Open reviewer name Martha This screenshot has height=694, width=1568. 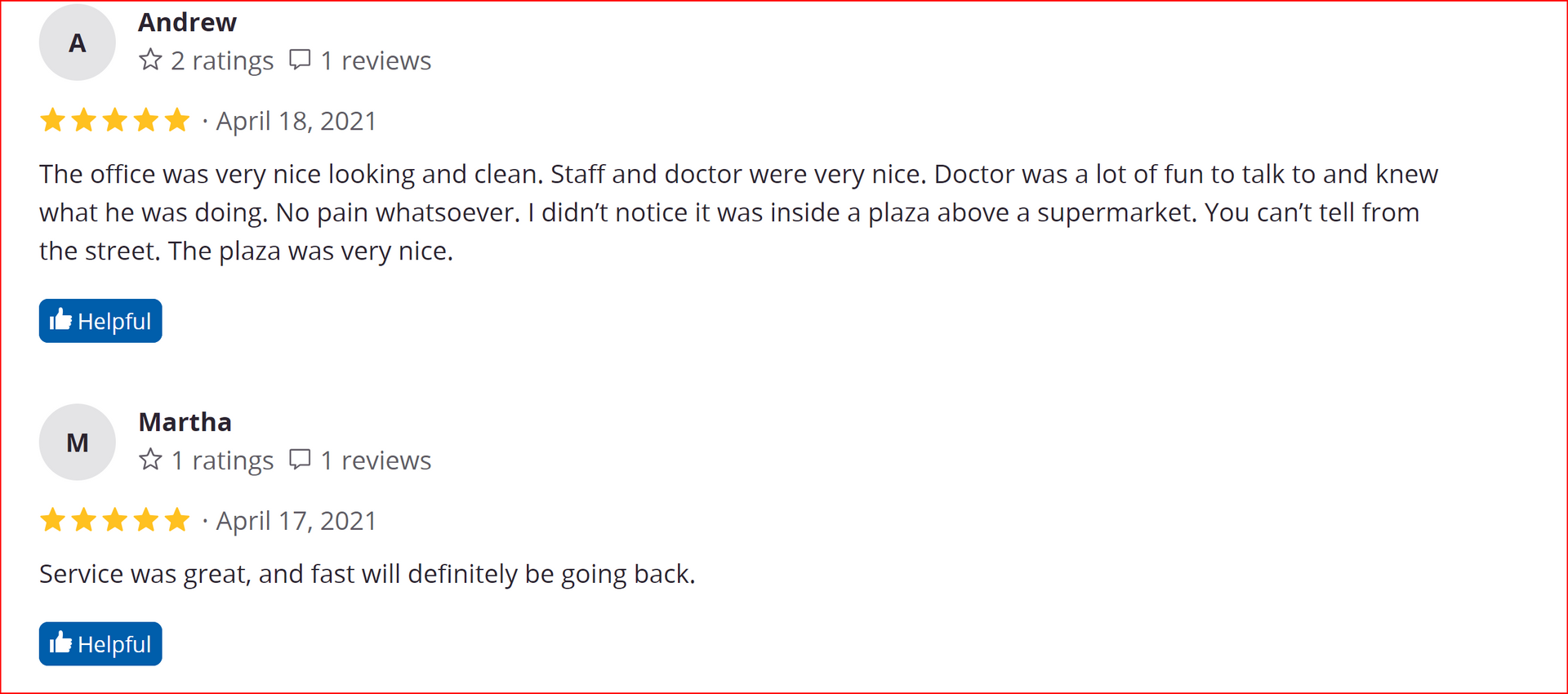click(185, 422)
